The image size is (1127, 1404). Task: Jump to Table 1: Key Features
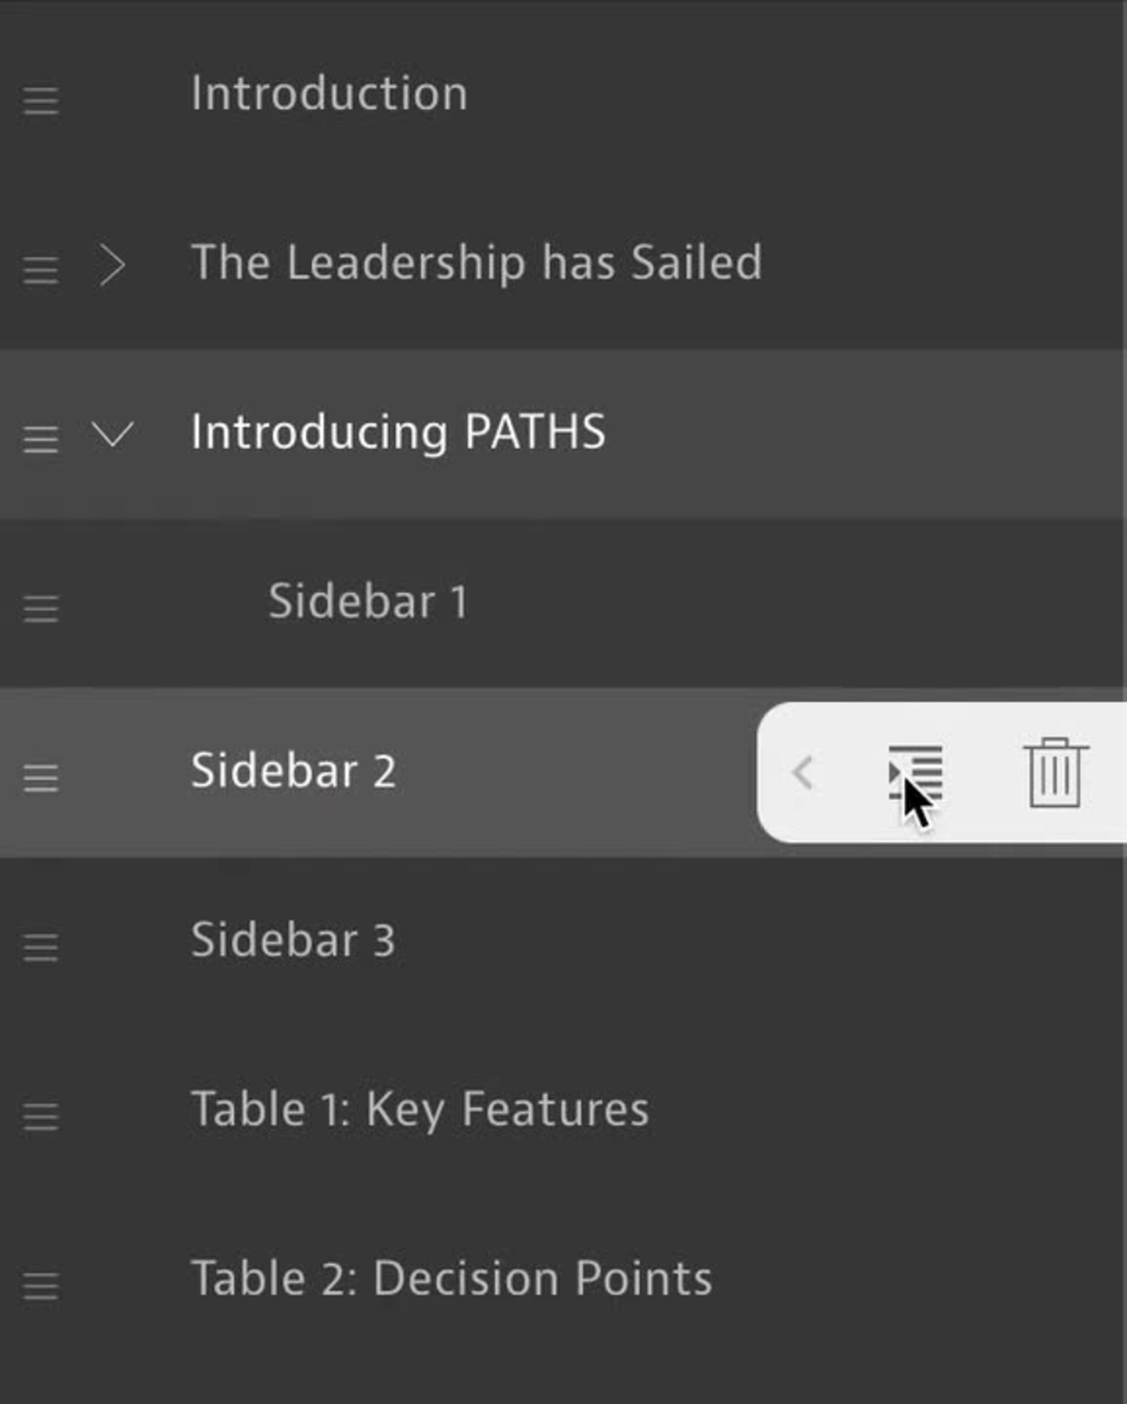[419, 1109]
